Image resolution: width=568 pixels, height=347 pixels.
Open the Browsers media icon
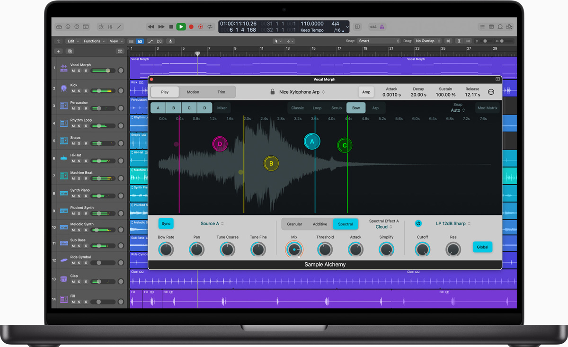(x=510, y=27)
